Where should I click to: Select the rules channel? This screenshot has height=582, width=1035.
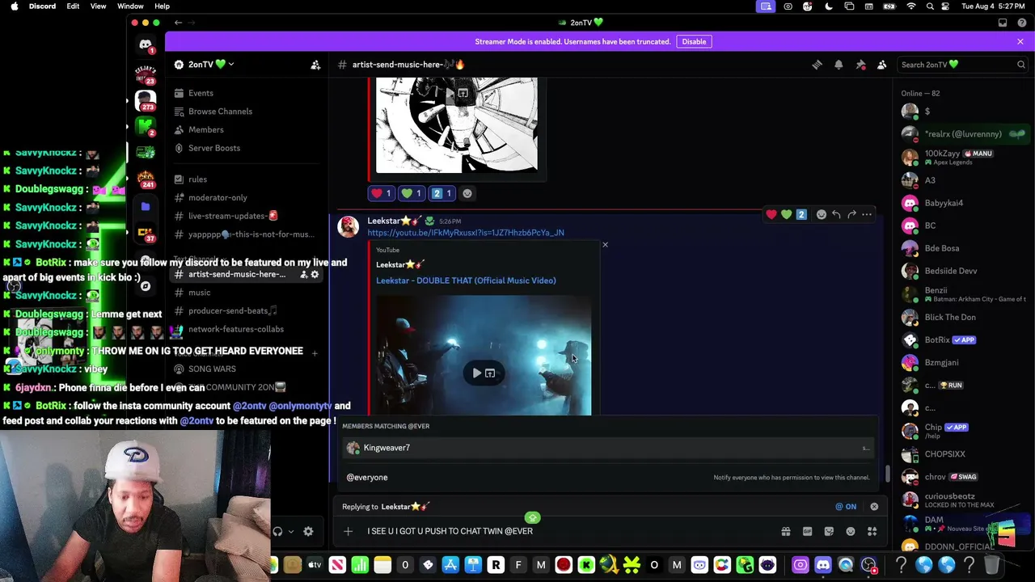pyautogui.click(x=197, y=179)
